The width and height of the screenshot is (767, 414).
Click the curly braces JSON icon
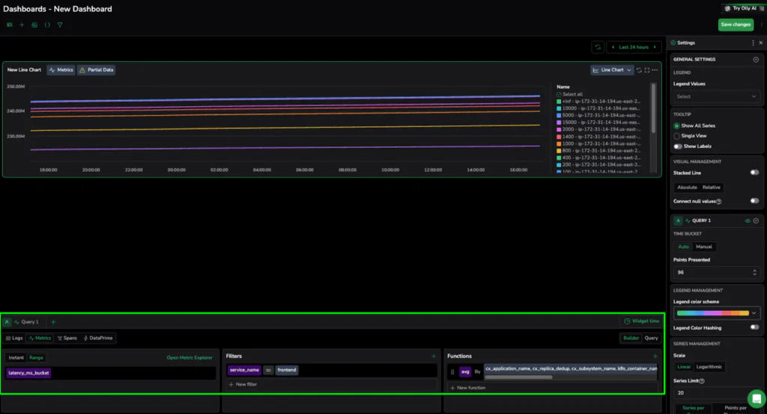coord(47,25)
